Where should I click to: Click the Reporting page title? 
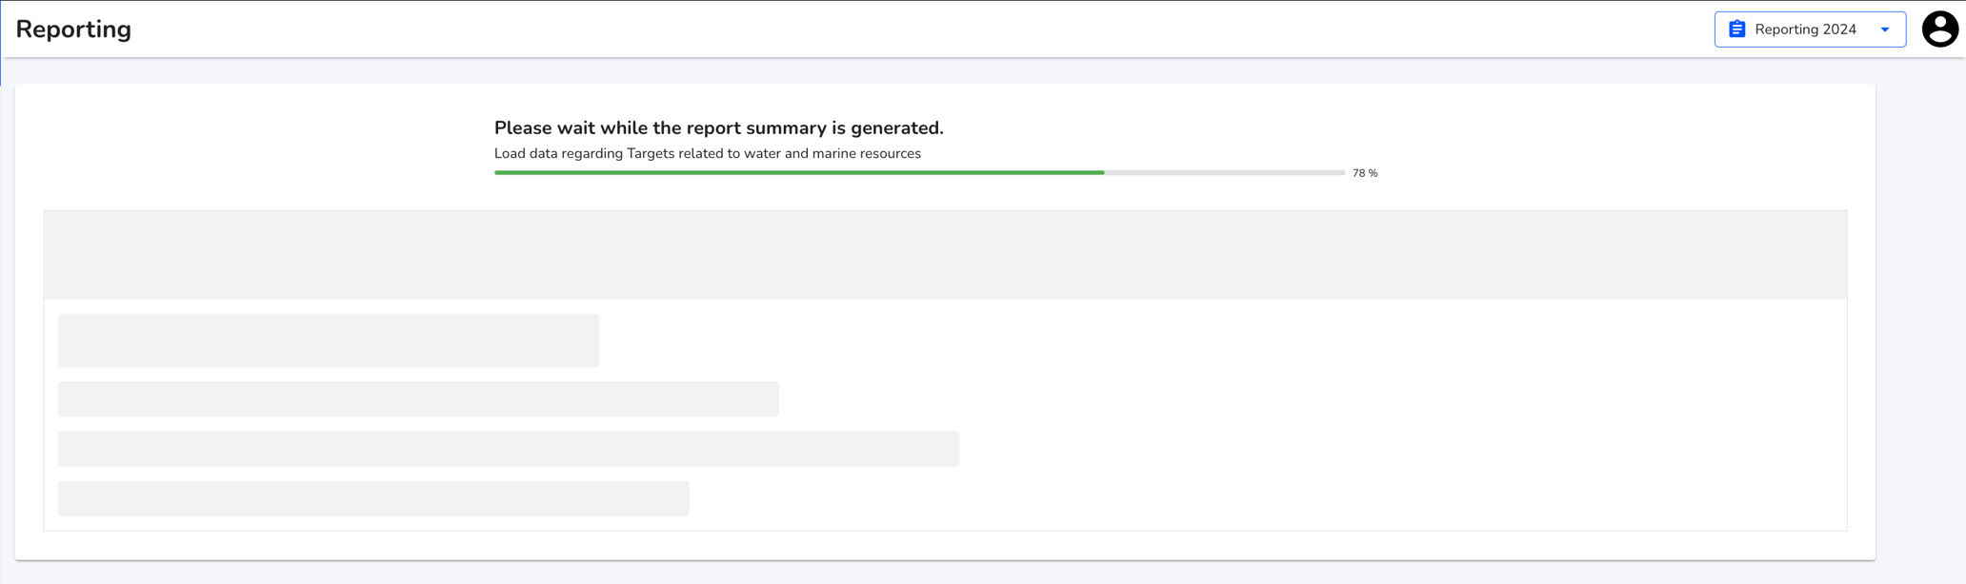73,29
